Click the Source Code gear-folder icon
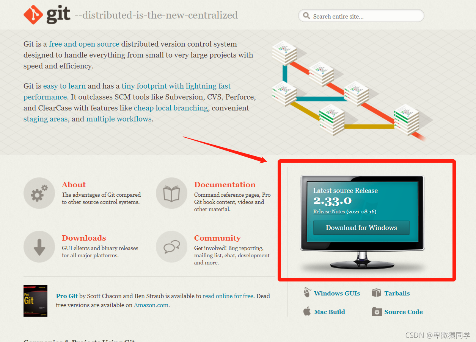This screenshot has height=342, width=476. (376, 312)
